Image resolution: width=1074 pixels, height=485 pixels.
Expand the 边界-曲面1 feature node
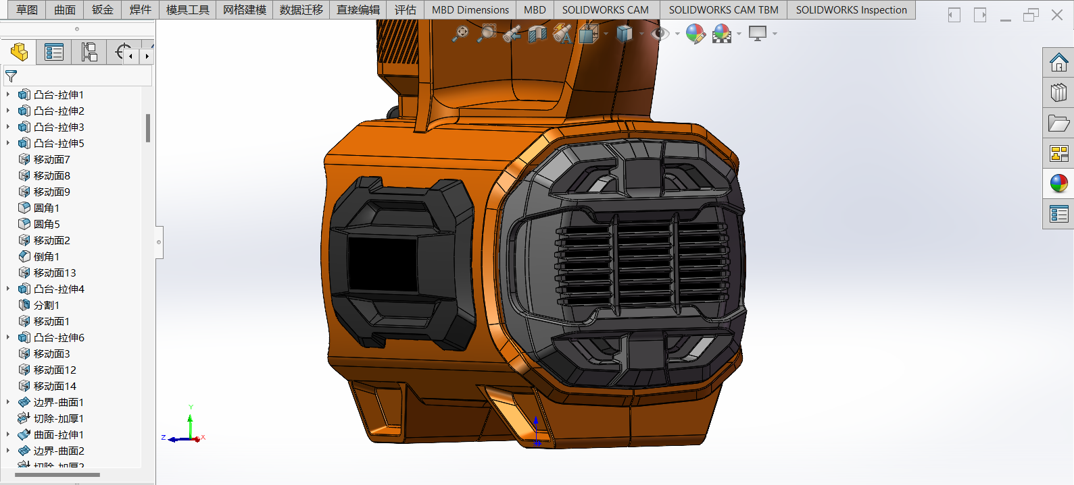[x=8, y=402]
